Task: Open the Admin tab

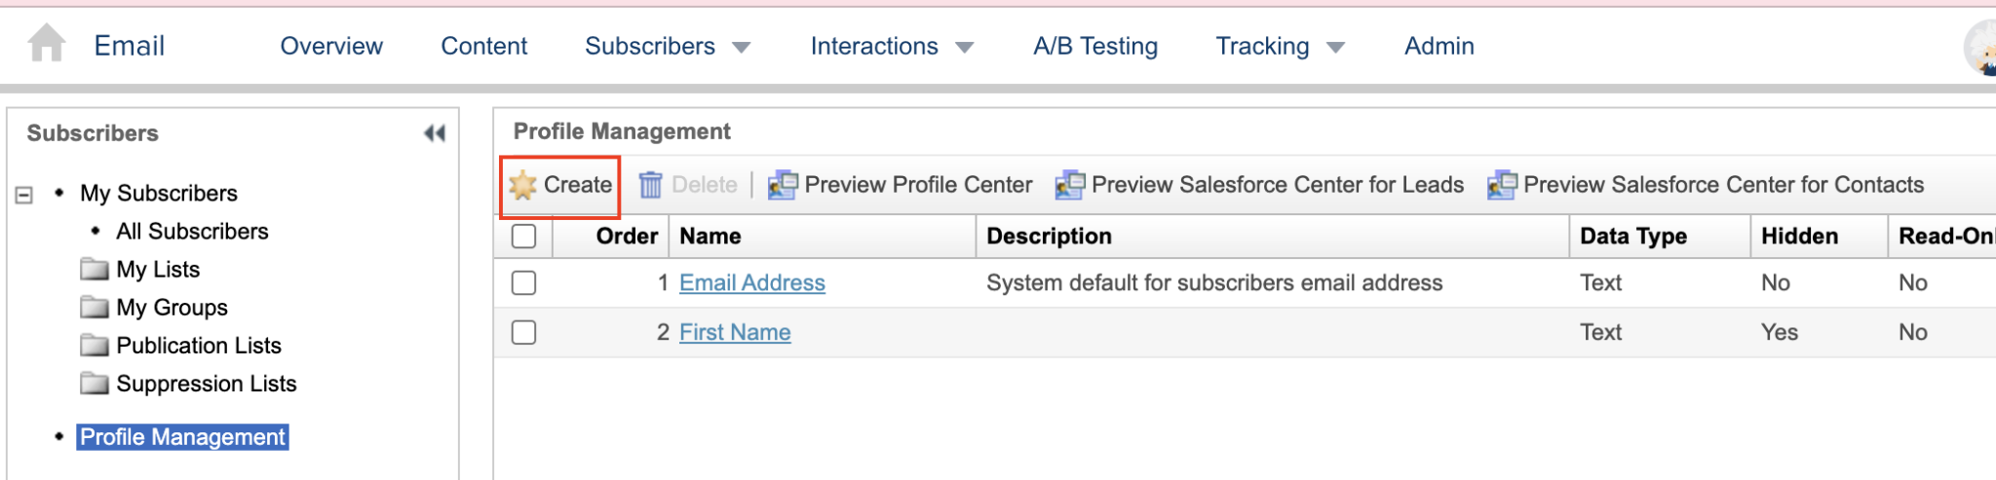Action: point(1439,46)
